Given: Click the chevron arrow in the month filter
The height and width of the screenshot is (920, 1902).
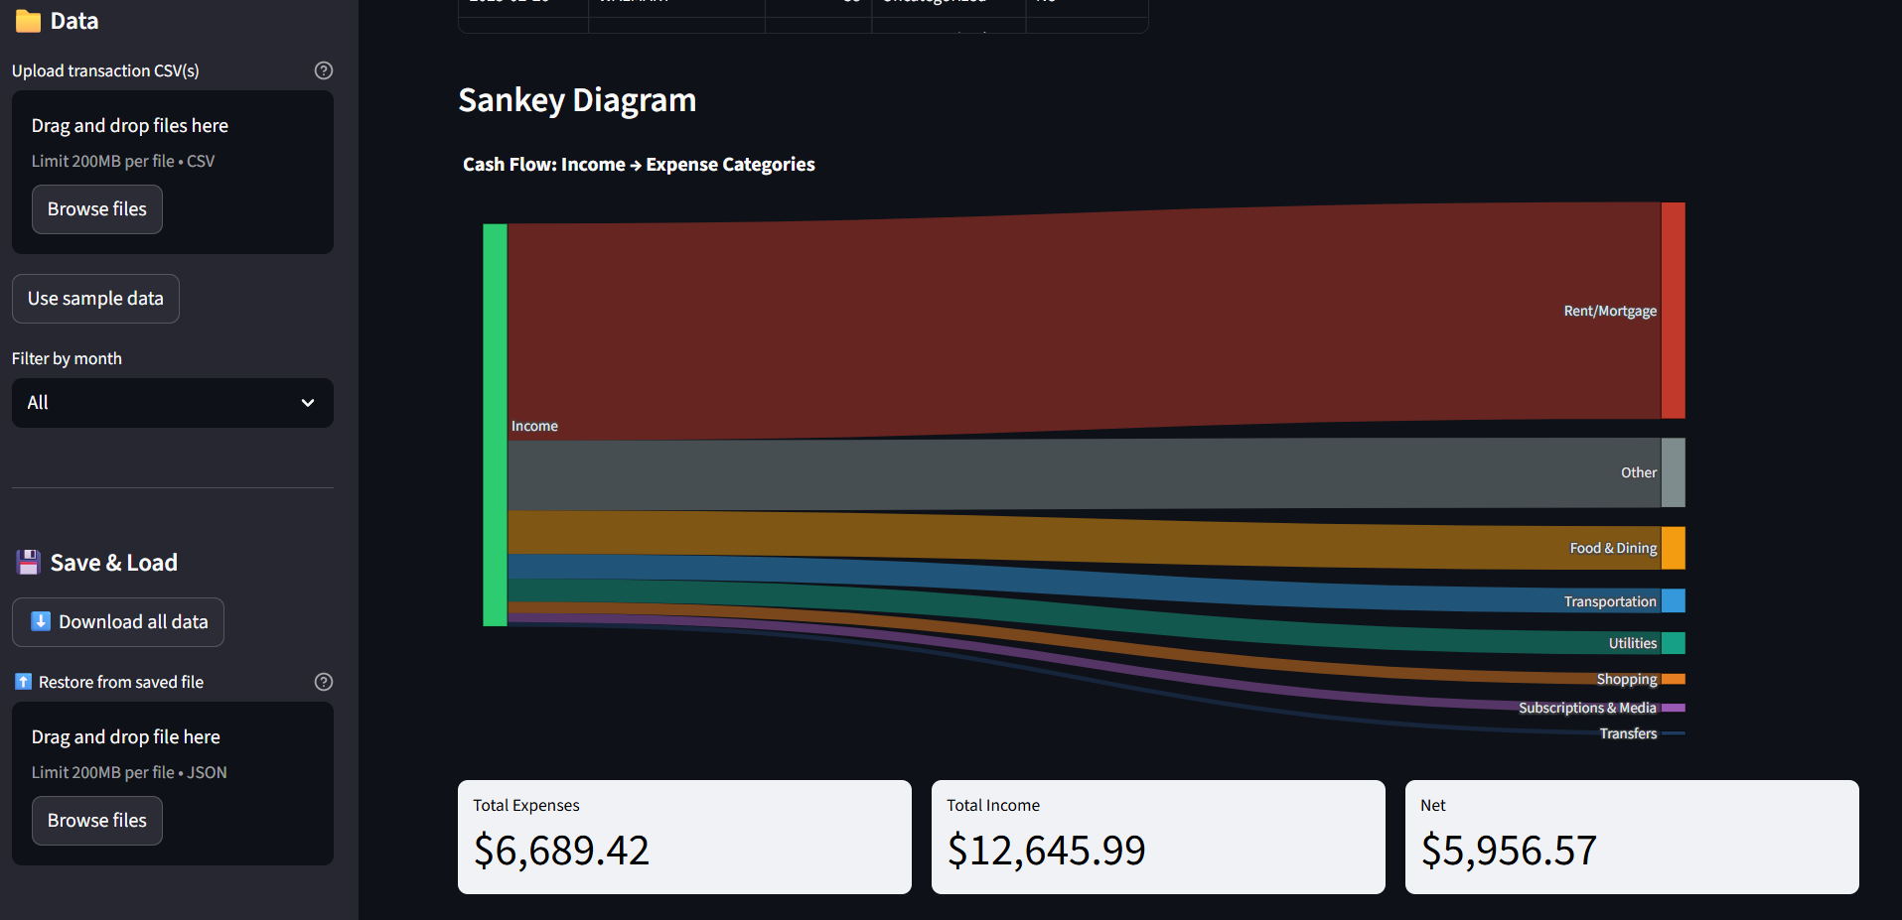Looking at the screenshot, I should coord(308,403).
